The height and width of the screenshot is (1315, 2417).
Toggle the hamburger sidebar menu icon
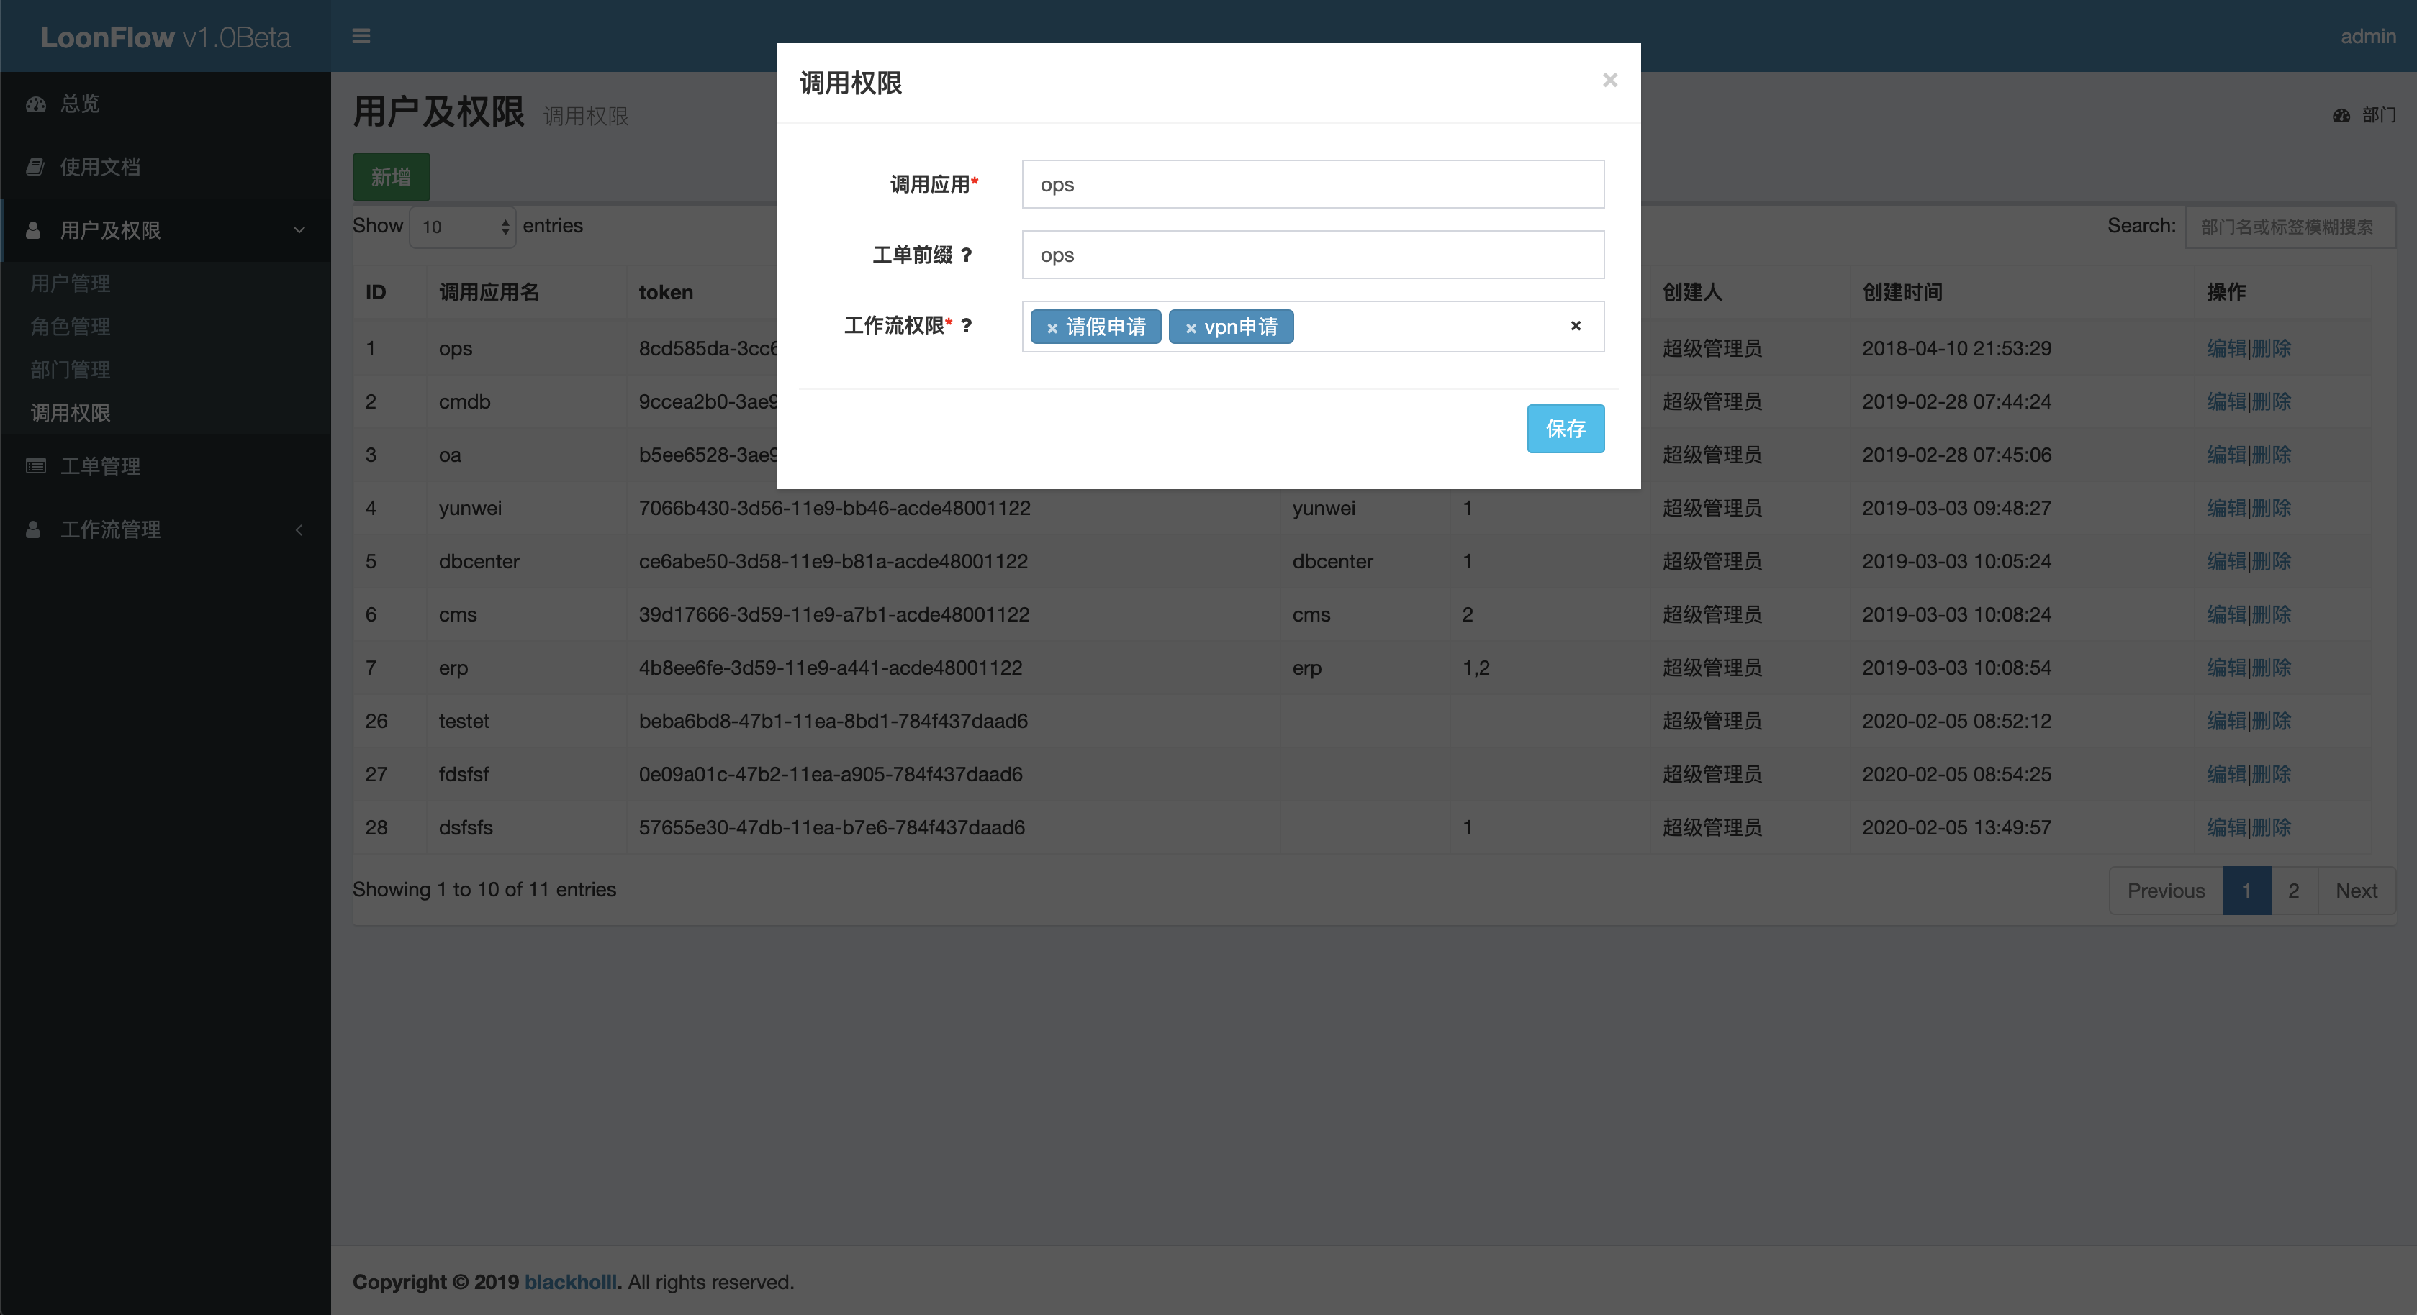tap(361, 36)
